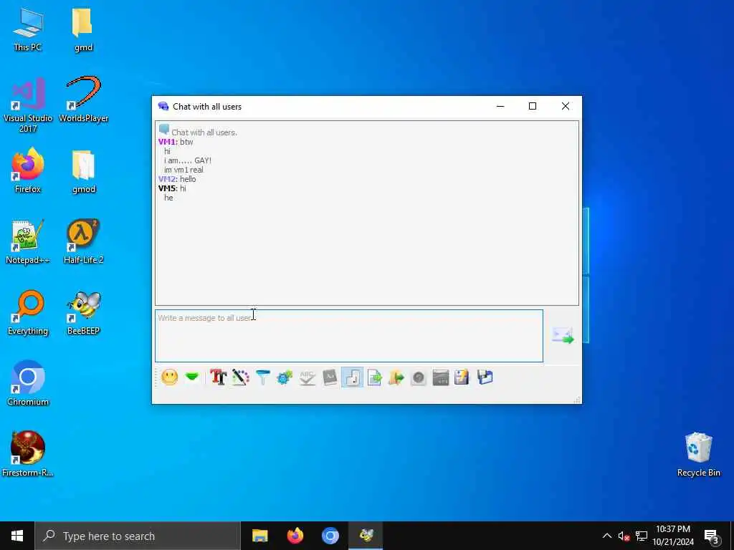
Task: Select the Recycle Bin icon
Action: [698, 455]
